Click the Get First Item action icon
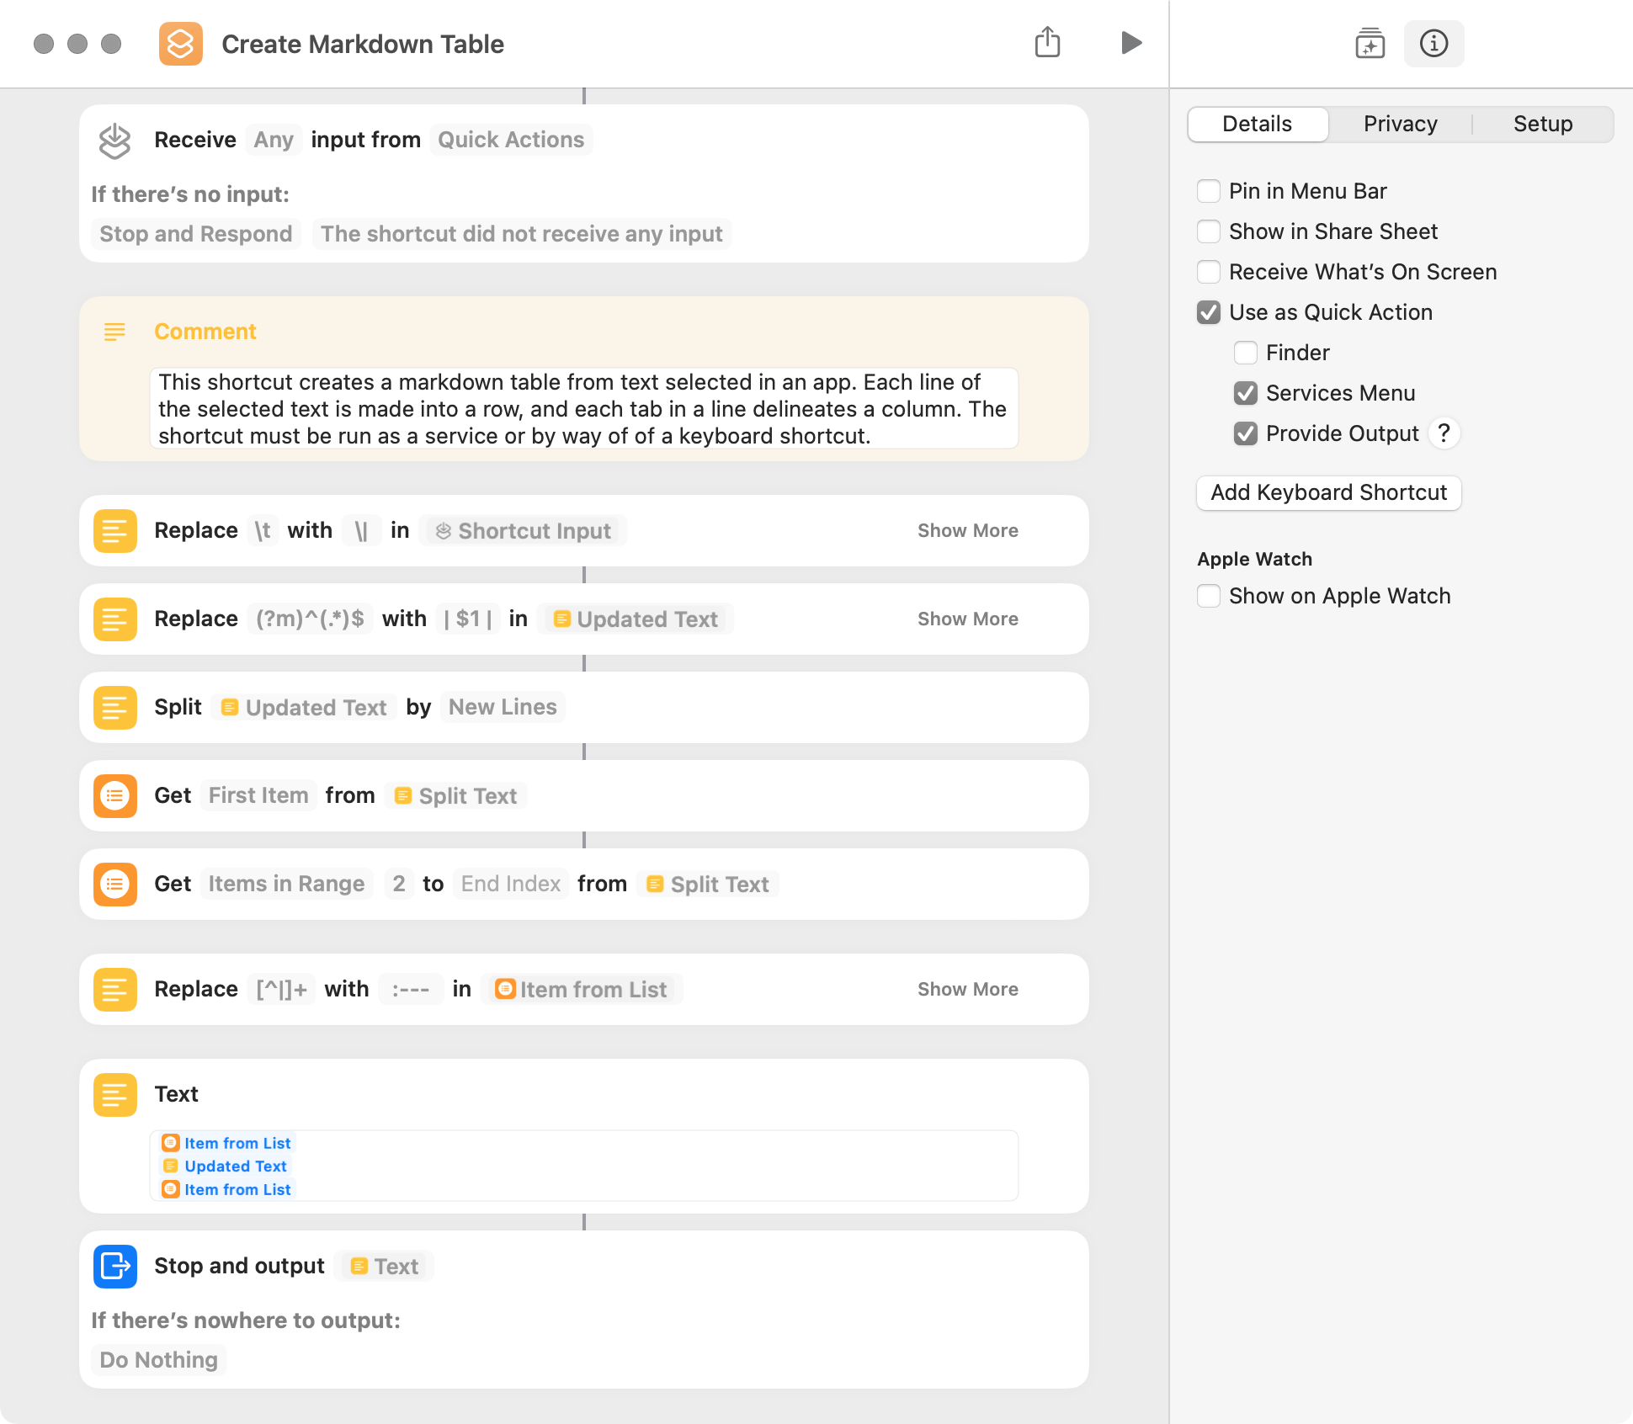The height and width of the screenshot is (1424, 1633). click(115, 795)
